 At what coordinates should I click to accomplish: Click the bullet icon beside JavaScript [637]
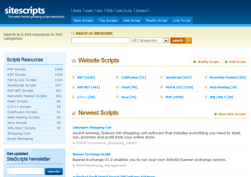[162, 78]
